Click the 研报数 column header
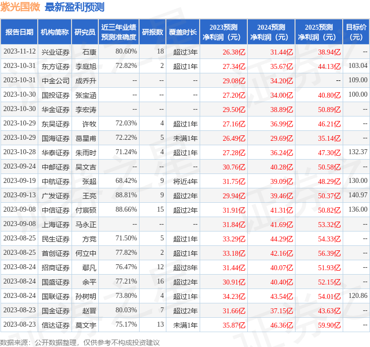Screen dimensions: 370x347 click(152, 32)
